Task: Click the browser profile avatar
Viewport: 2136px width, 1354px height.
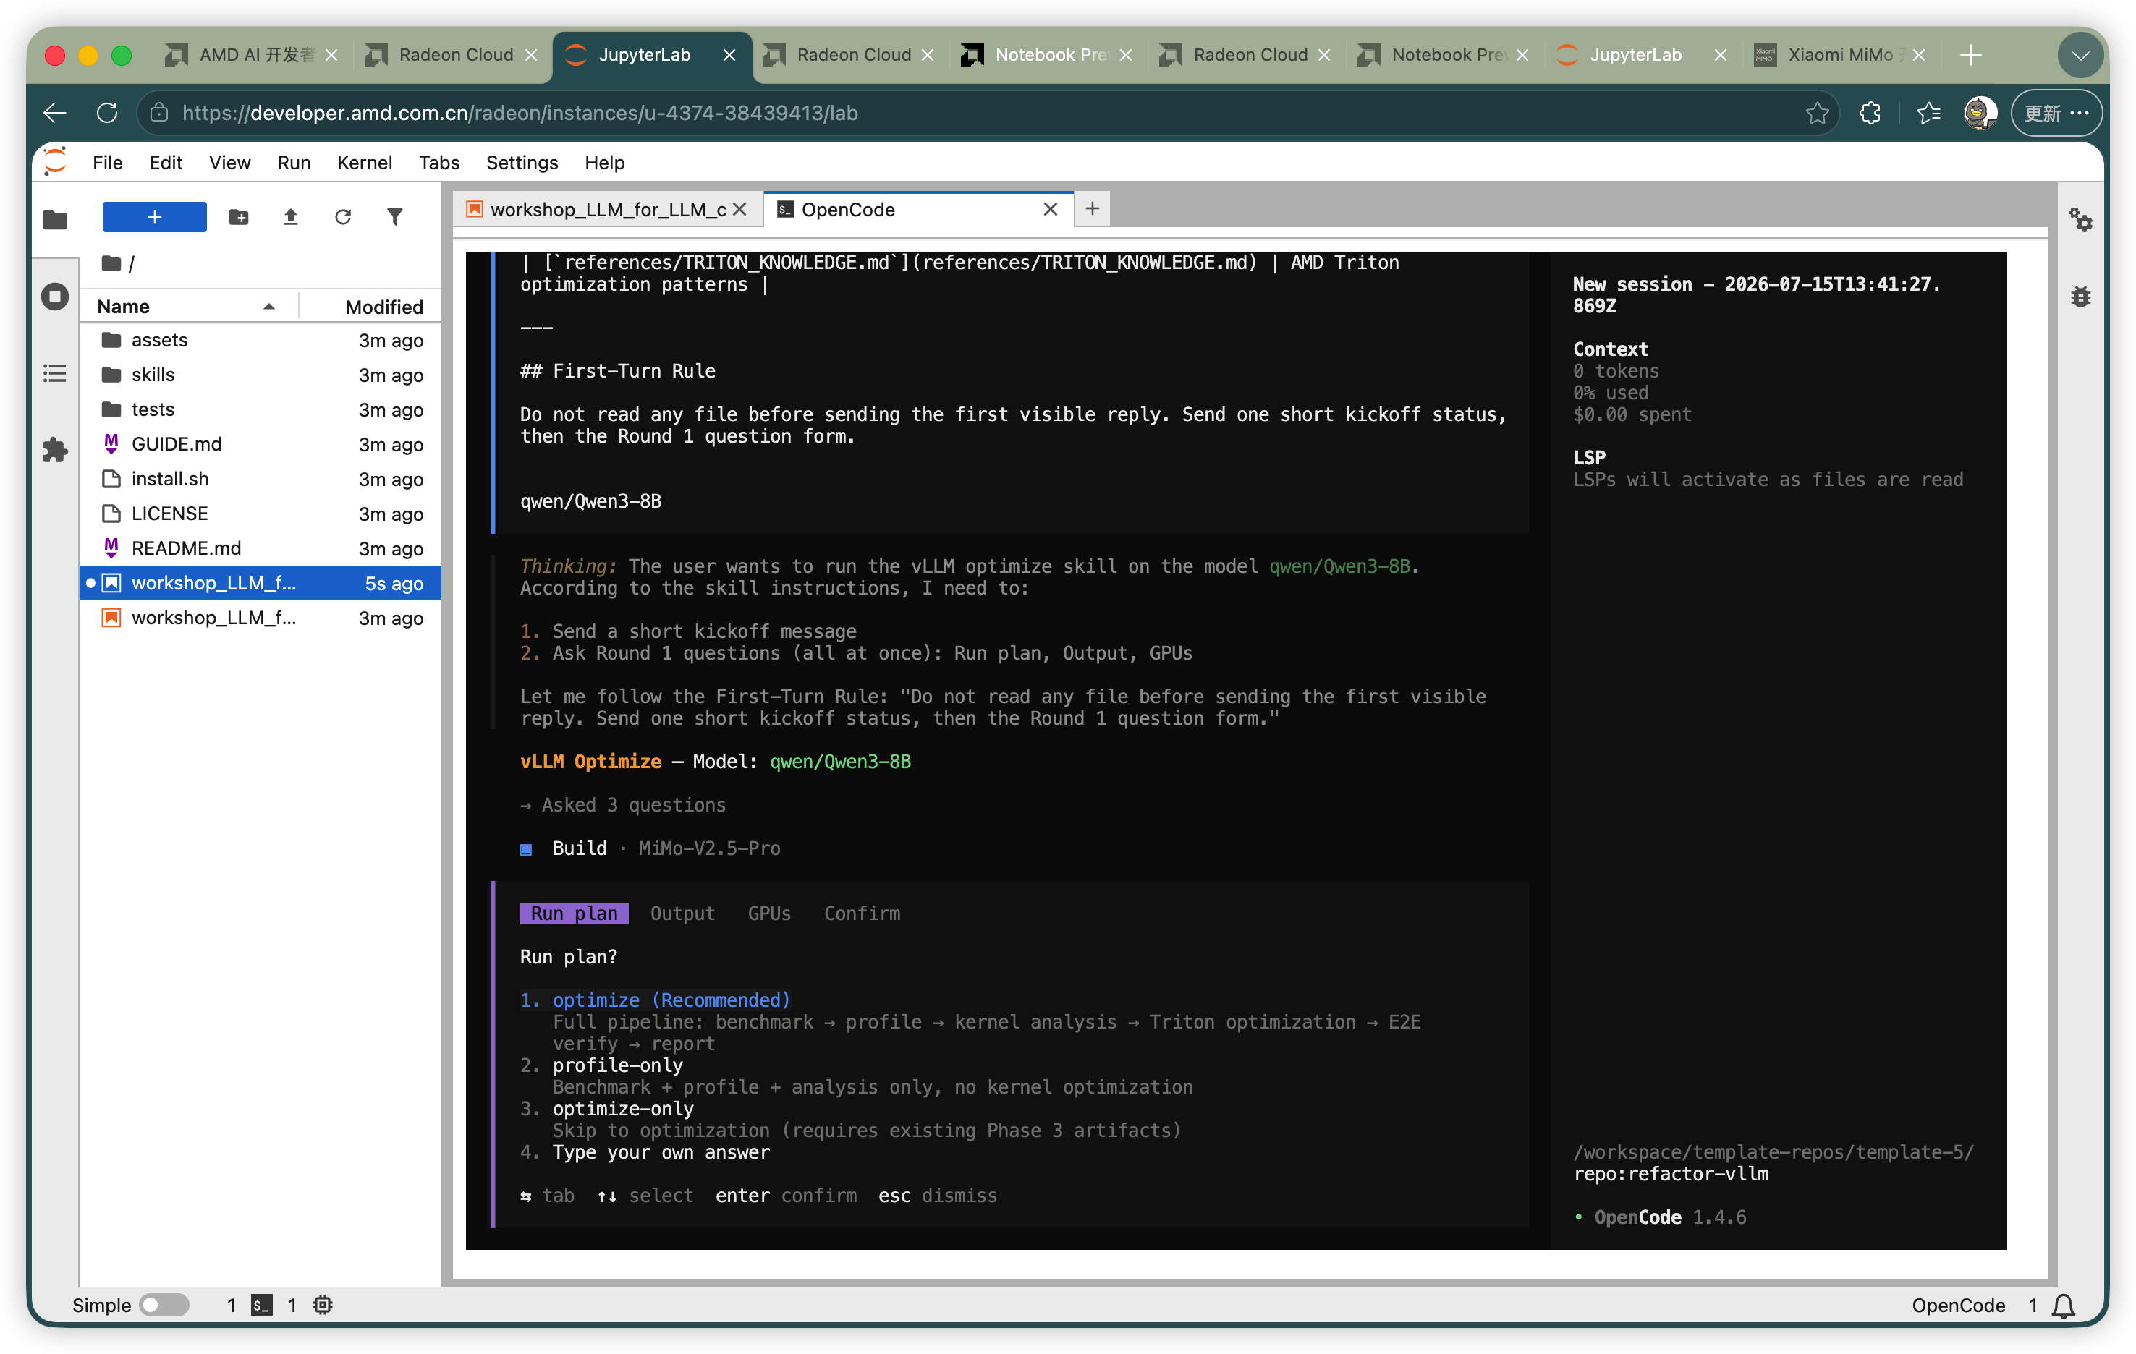Action: click(1980, 113)
